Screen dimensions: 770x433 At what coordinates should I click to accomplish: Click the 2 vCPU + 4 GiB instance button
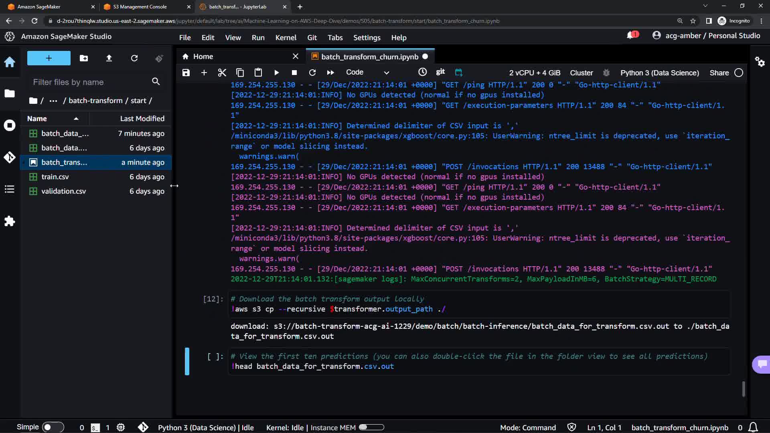tap(535, 73)
